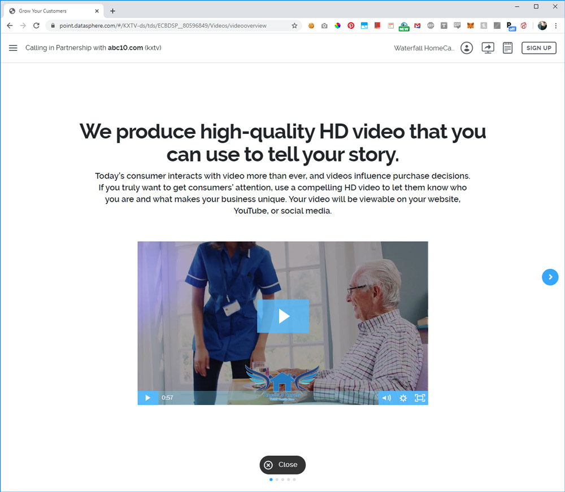Image resolution: width=565 pixels, height=492 pixels.
Task: Click the screen share presentation icon
Action: (x=488, y=48)
